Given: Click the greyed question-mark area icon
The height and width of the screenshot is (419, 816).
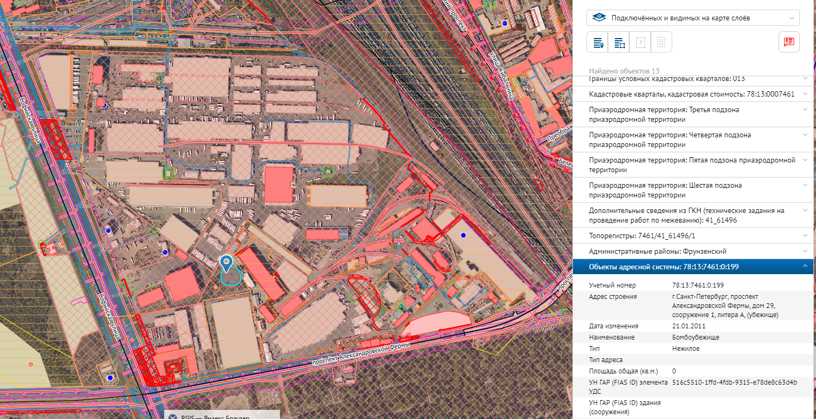Looking at the screenshot, I should [x=640, y=42].
